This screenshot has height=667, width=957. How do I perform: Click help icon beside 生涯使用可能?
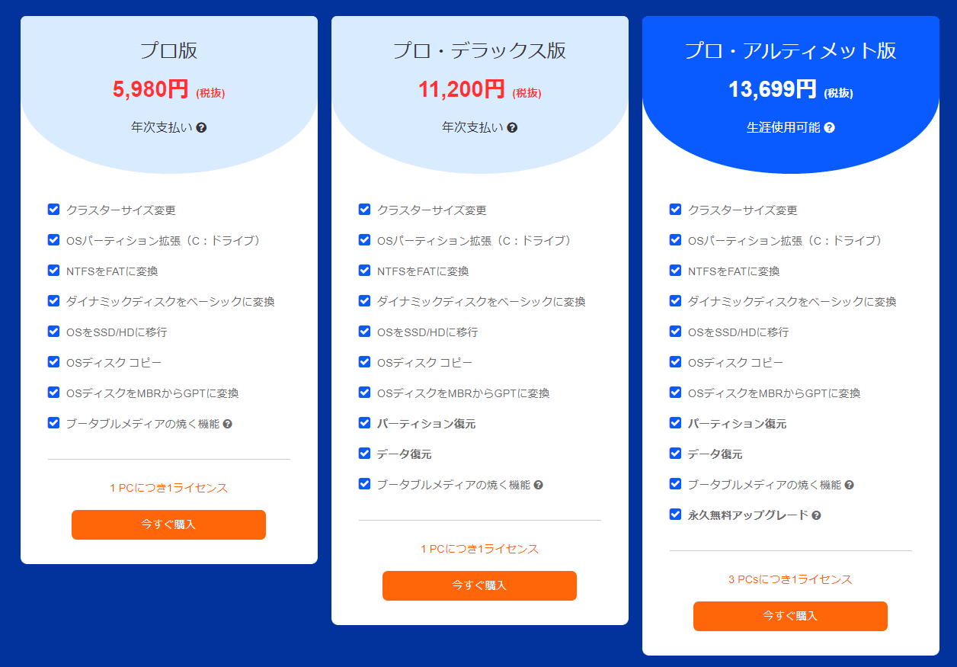point(830,127)
